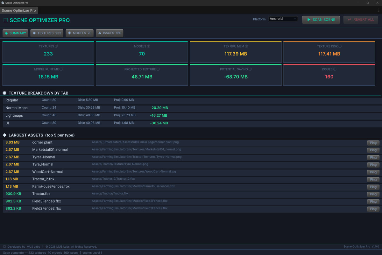Screen dimensions: 382x255
Task: Ping the corner plant asset
Action: (x=373, y=143)
